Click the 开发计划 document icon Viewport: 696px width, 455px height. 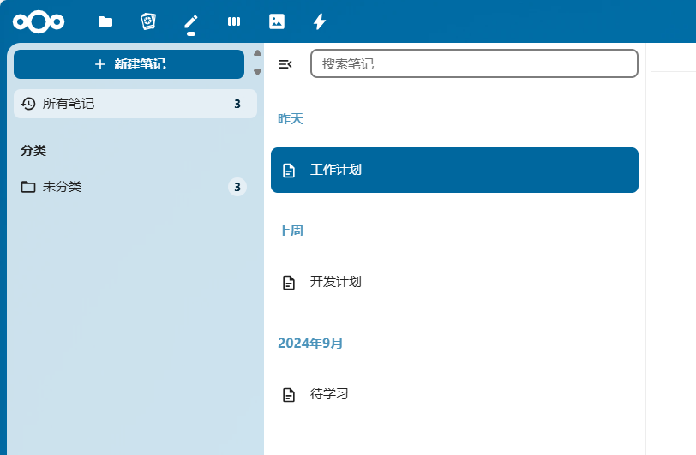(x=289, y=282)
